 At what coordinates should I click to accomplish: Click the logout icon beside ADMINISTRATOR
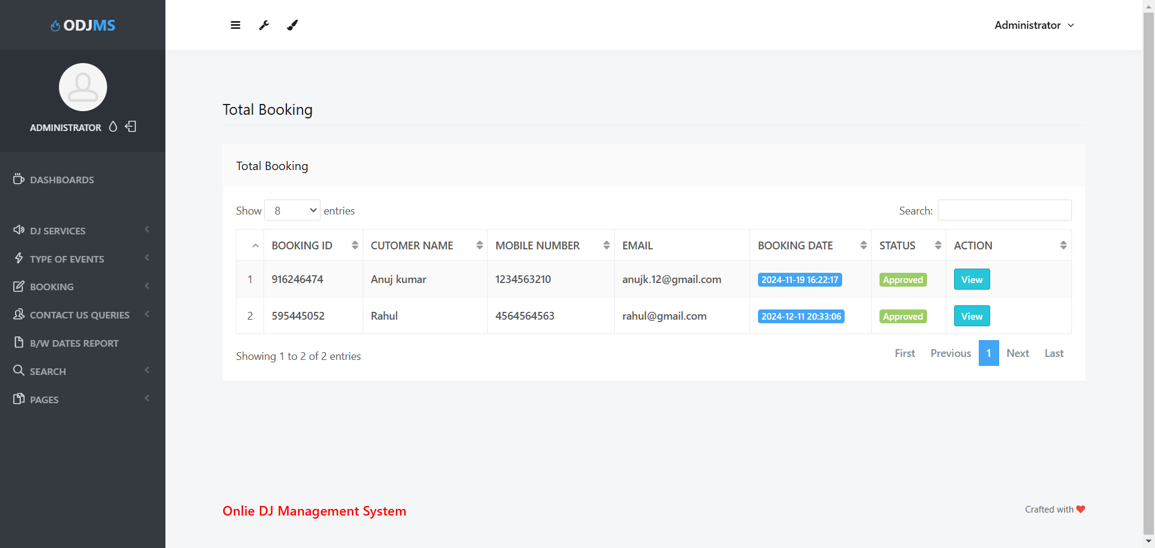click(x=131, y=127)
